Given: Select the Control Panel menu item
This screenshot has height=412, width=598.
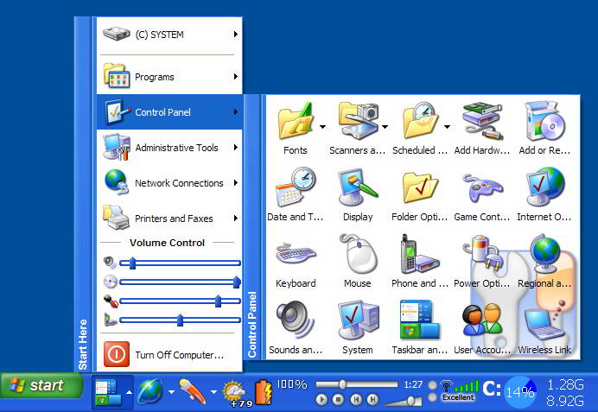Looking at the screenshot, I should [169, 112].
